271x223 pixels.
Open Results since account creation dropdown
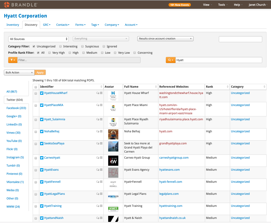165,39
